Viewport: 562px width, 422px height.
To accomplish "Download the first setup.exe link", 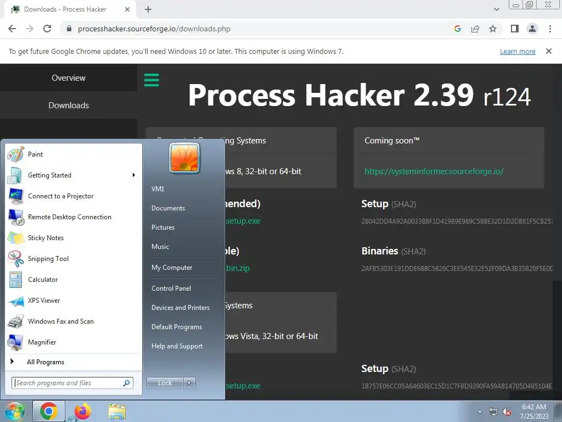I will [243, 221].
